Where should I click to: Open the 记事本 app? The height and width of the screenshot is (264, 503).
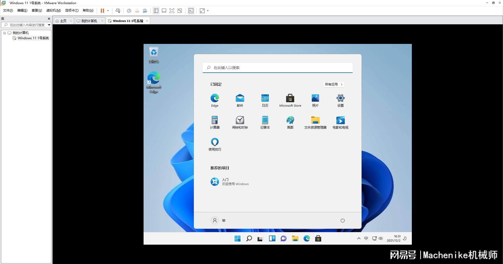[265, 122]
